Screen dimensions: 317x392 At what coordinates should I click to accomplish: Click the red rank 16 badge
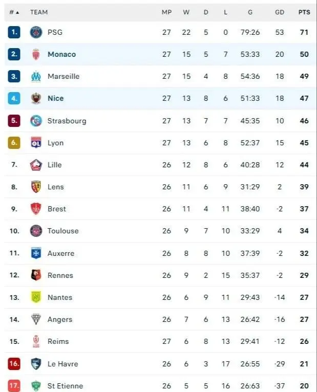point(14,364)
